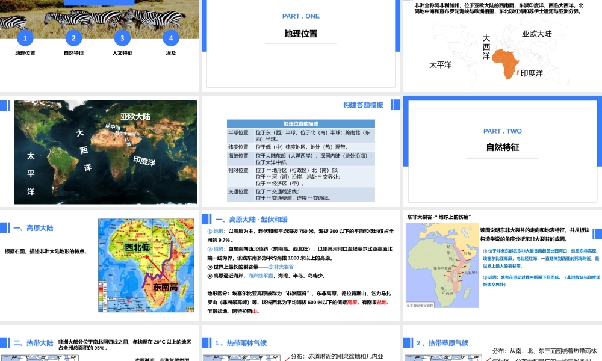Select circle number 2 above 自然特征
This screenshot has height=361, width=602.
(73, 39)
